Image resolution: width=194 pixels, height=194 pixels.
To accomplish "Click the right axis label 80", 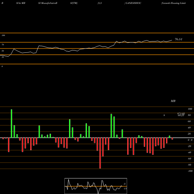I will 189,115.
